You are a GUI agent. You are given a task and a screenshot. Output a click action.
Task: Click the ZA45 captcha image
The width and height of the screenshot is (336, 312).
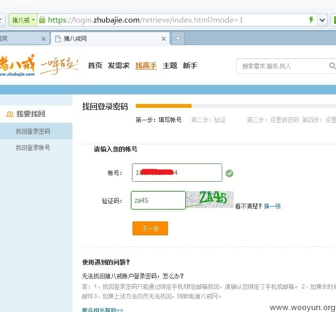210,199
